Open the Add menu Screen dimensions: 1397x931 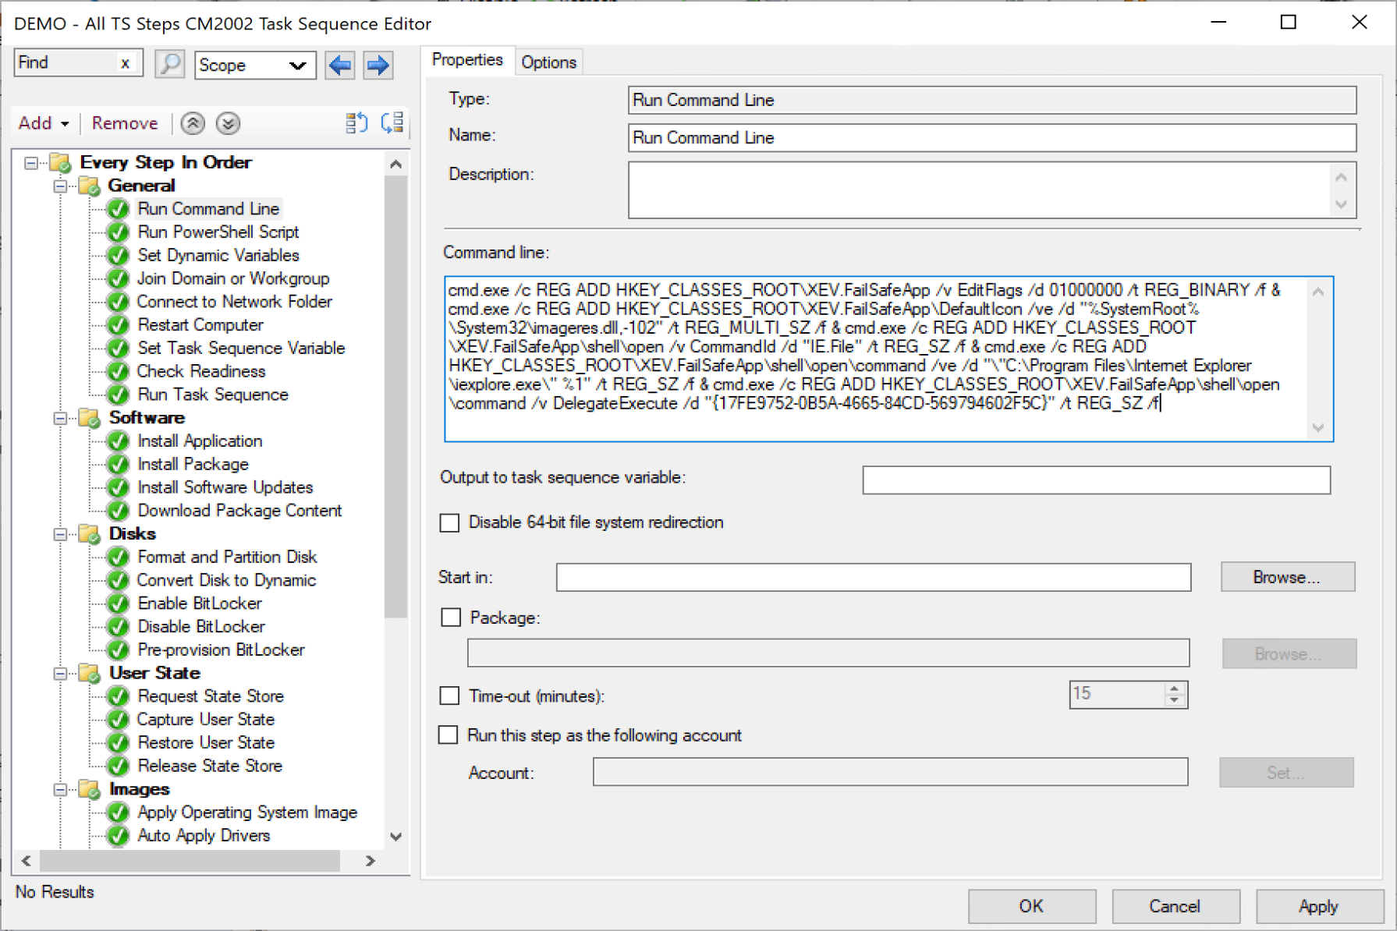[42, 123]
